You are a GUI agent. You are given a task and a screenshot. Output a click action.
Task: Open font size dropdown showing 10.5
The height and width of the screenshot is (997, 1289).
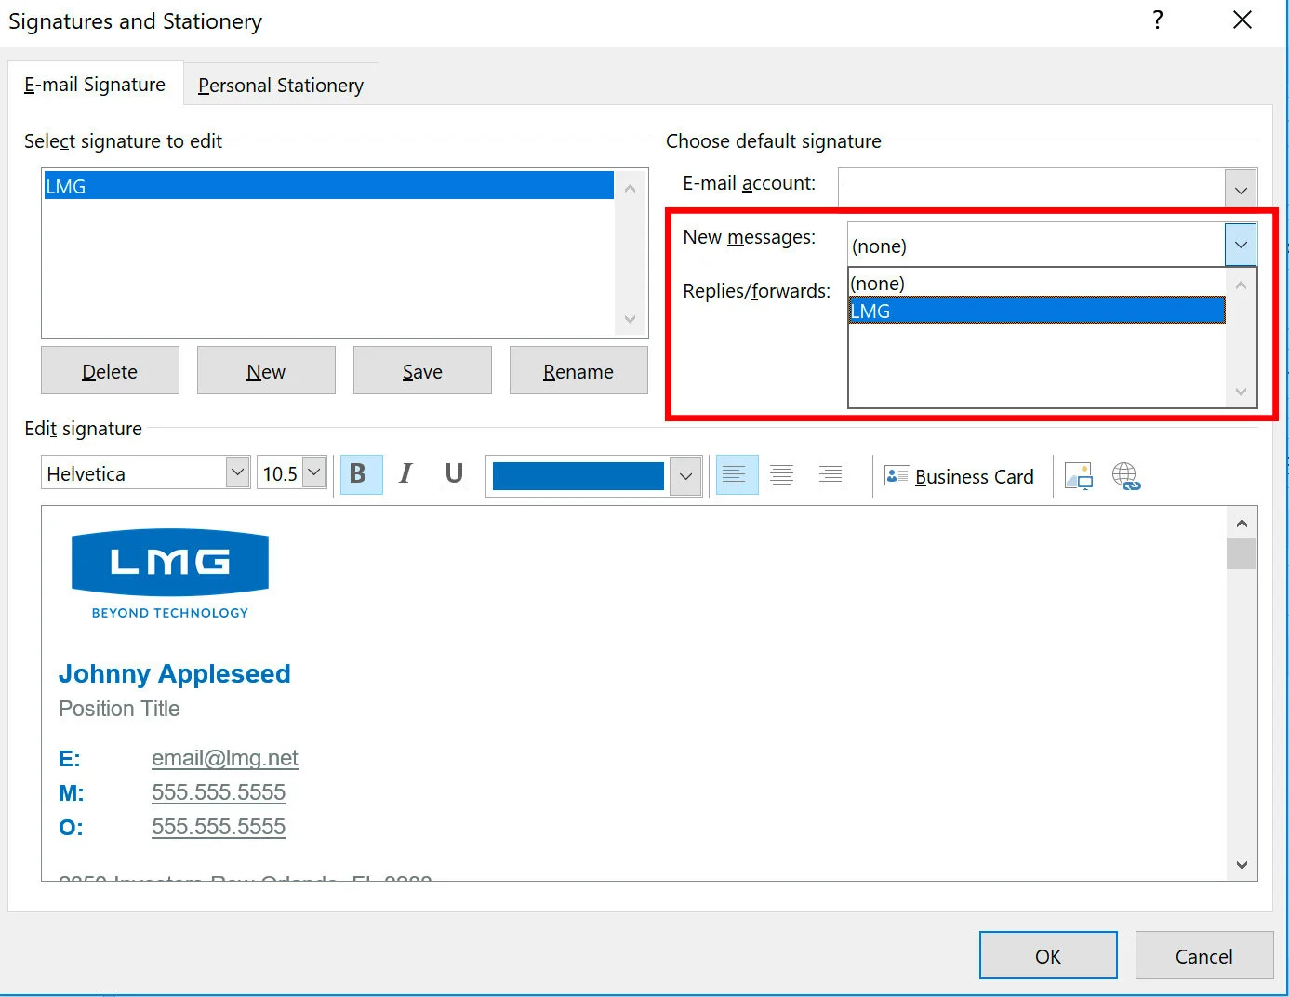(314, 472)
